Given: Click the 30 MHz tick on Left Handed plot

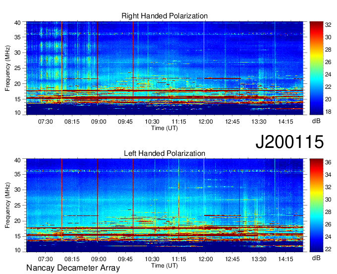Looking at the screenshot, I should coord(17,190).
